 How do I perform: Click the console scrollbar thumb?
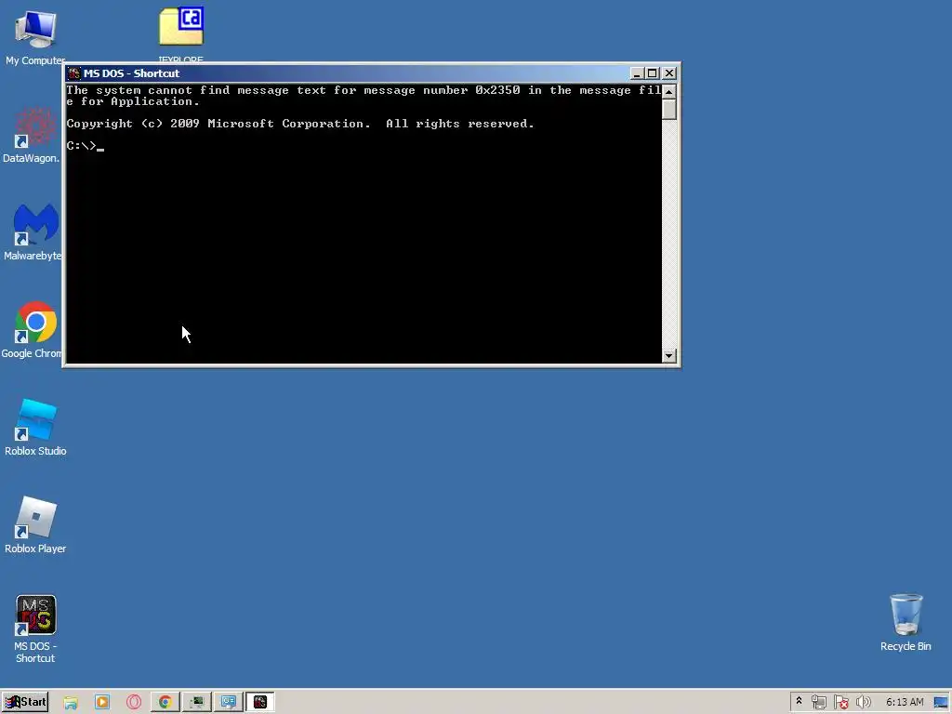pos(669,110)
